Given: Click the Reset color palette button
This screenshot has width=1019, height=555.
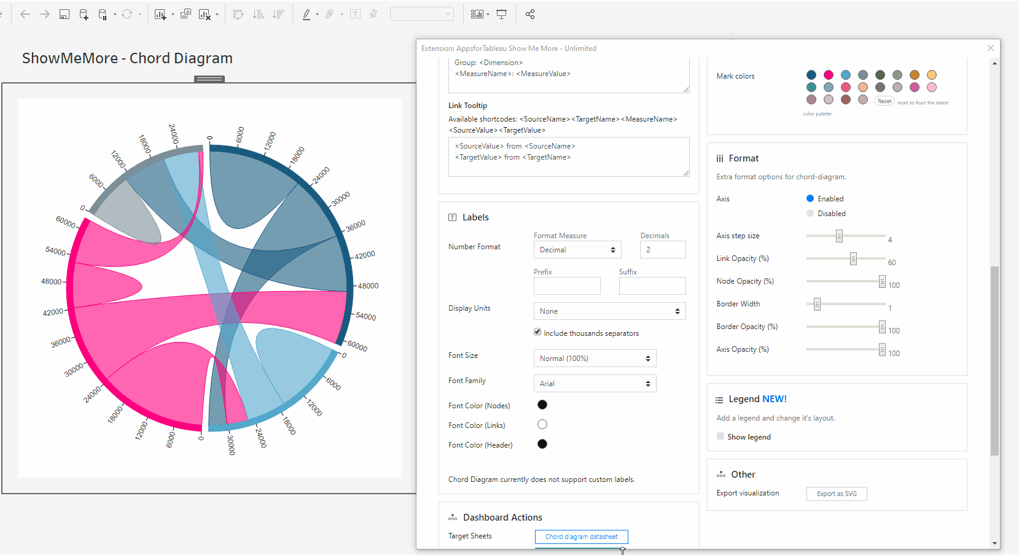Looking at the screenshot, I should pyautogui.click(x=884, y=101).
